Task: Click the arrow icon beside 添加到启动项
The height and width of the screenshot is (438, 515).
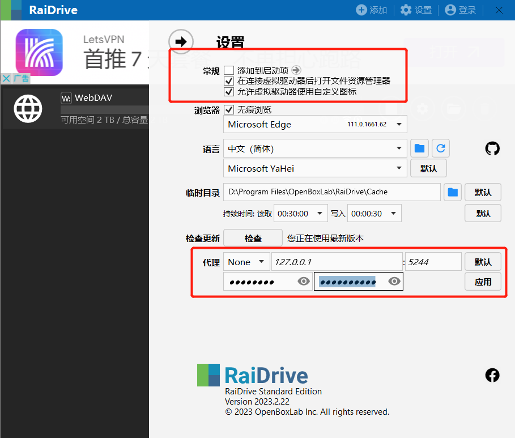Action: (296, 70)
